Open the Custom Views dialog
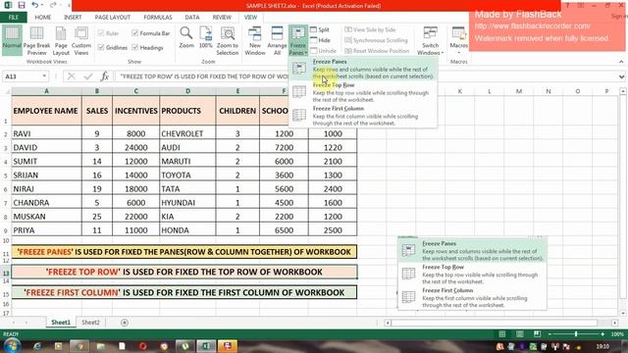Image resolution: width=628 pixels, height=353 pixels. point(81,41)
